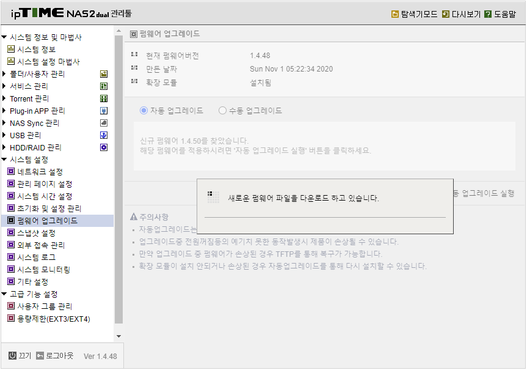Click the 용량제한(EXT3/EXT4) red icon
527x370 pixels.
[11, 318]
